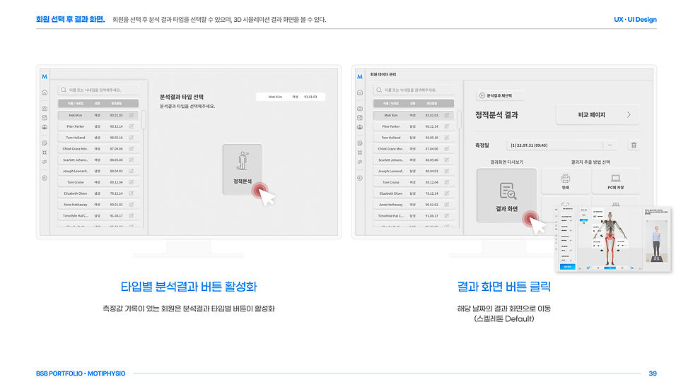Select Timothée Hal C... in type-selection screen list
The width and height of the screenshot is (693, 389).
(98, 215)
